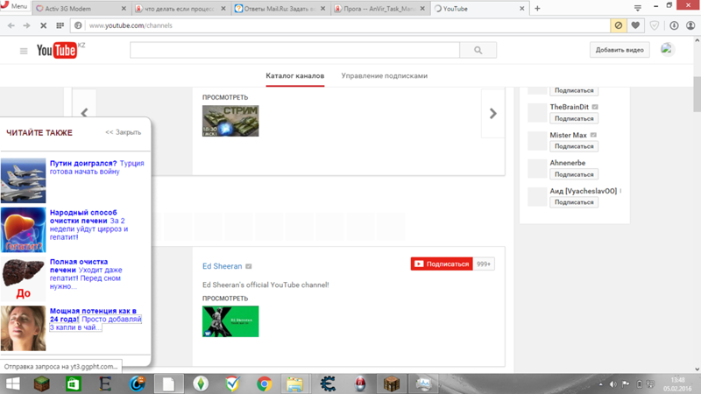Image resolution: width=701 pixels, height=394 pixels.
Task: Open TheBrainDit channel name
Action: (569, 107)
